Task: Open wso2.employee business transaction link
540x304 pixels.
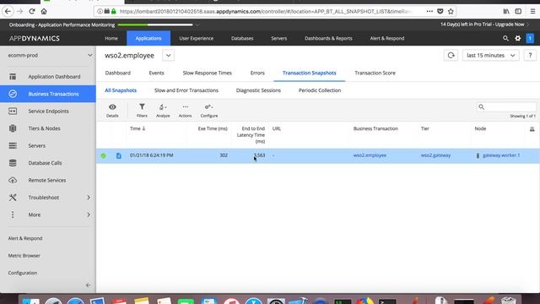Action: (x=370, y=155)
